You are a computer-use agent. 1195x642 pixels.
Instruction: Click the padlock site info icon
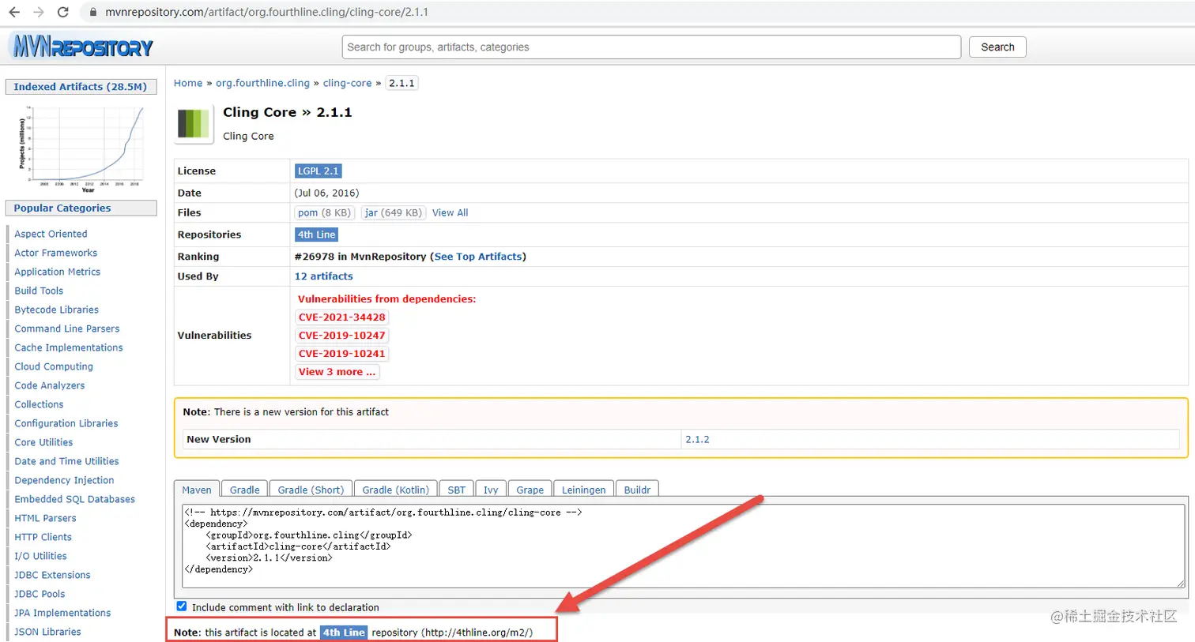coord(93,13)
